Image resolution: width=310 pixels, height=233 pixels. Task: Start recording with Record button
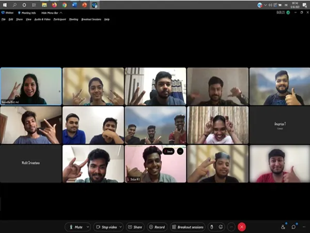157,227
